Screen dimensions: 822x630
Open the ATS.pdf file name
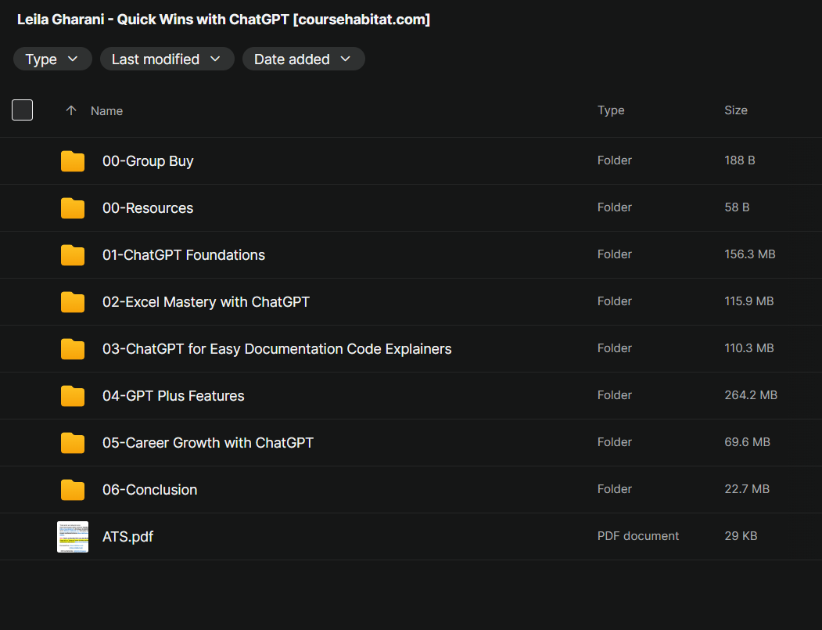click(x=128, y=537)
